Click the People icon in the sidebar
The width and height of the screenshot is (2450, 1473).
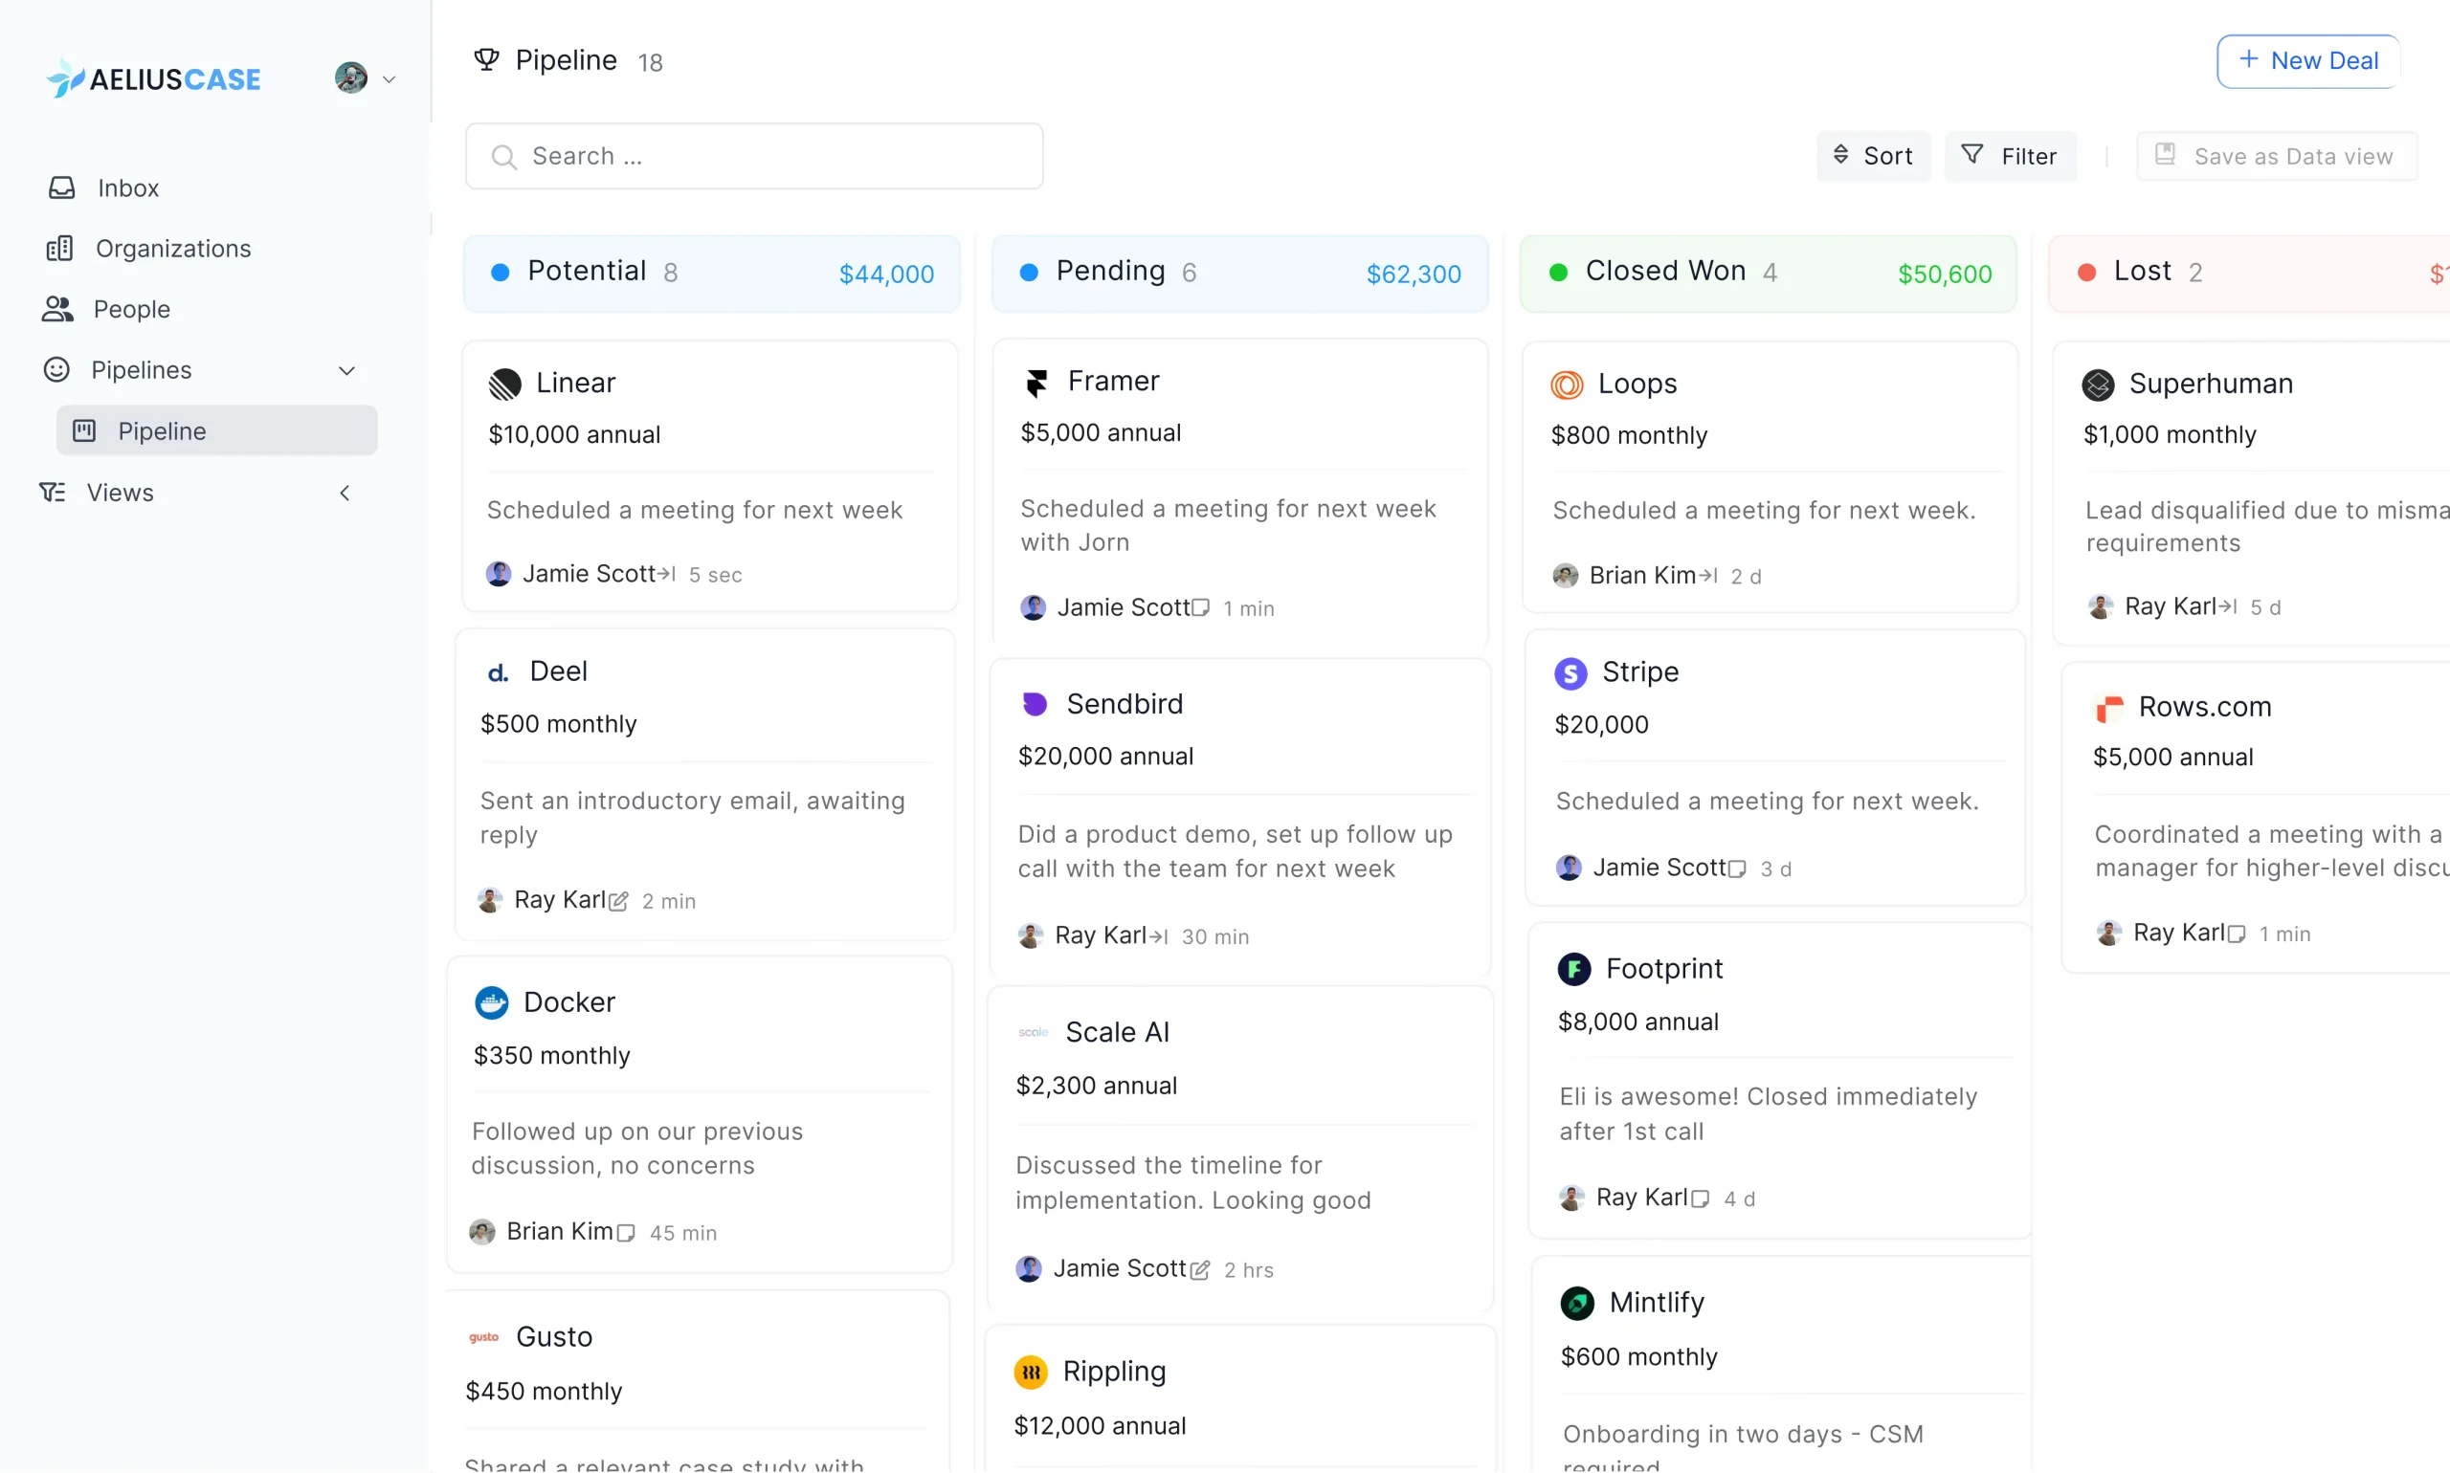tap(56, 309)
